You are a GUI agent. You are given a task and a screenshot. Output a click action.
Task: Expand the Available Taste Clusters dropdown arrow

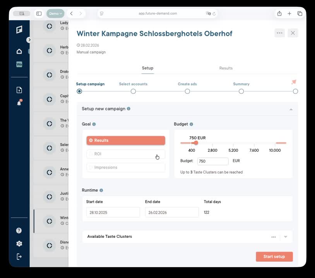(286, 237)
